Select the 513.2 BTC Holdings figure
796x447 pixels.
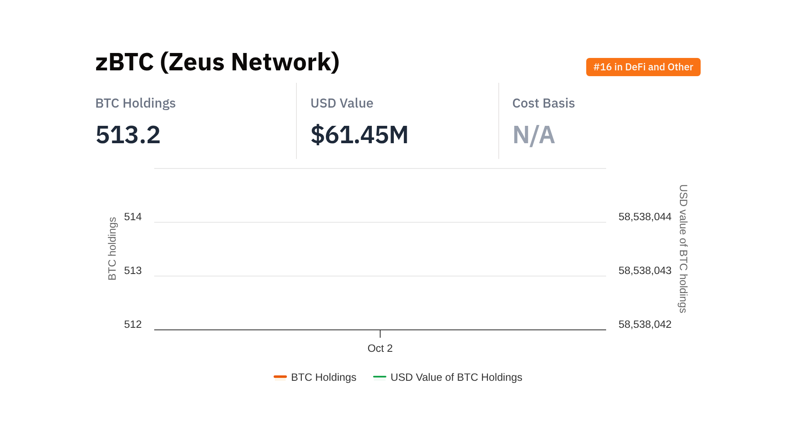(128, 135)
